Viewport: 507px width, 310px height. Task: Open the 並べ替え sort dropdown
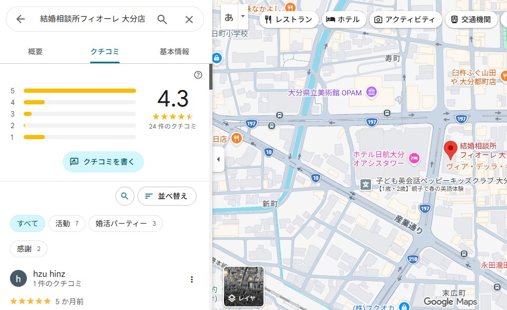[167, 196]
